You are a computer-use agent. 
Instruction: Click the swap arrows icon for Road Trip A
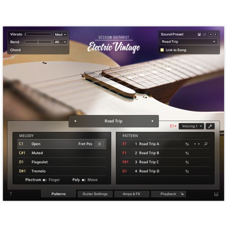pos(187,144)
